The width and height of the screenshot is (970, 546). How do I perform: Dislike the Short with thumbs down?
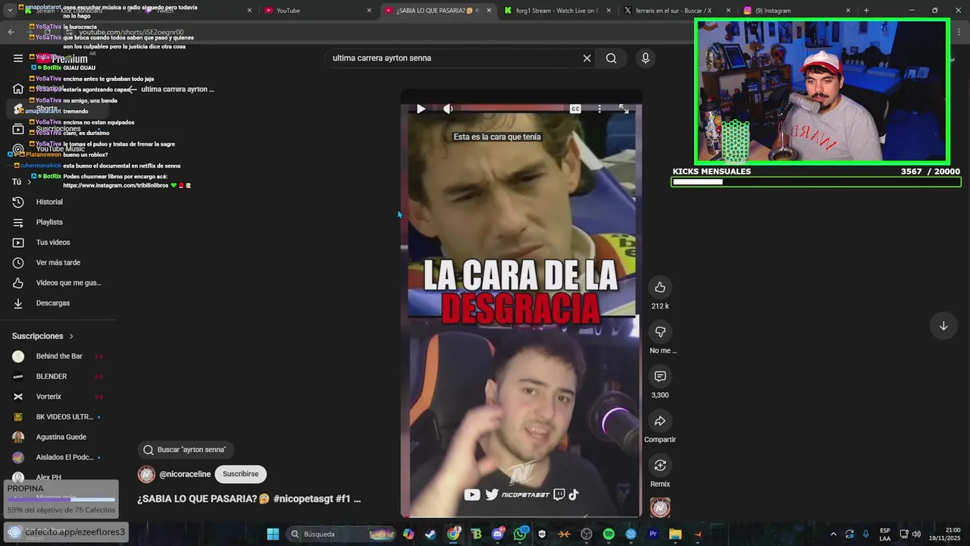click(x=660, y=332)
